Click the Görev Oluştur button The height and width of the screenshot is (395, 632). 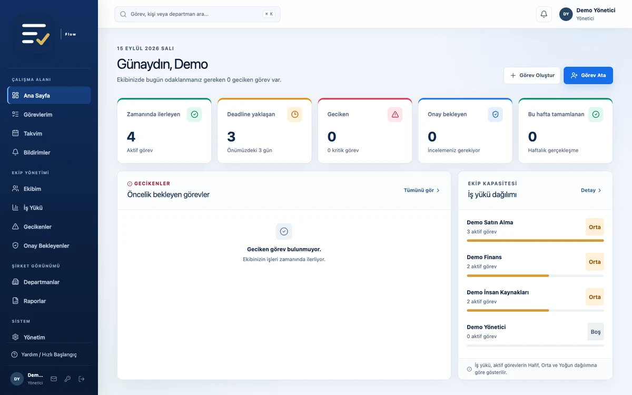(x=532, y=75)
